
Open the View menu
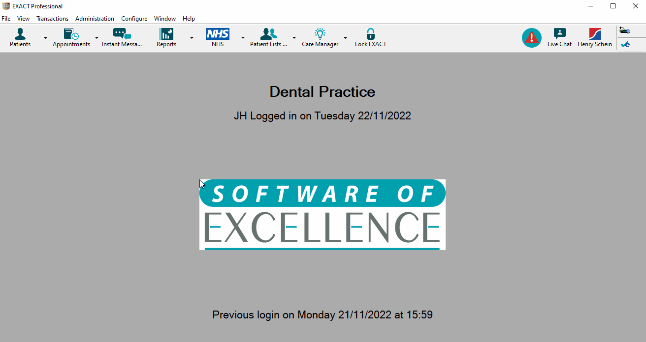23,19
